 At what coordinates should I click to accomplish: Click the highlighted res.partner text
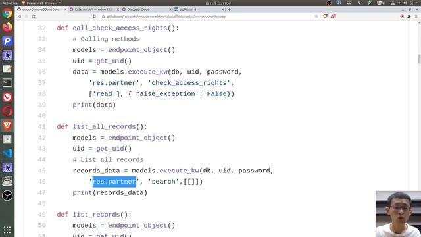[x=114, y=182]
